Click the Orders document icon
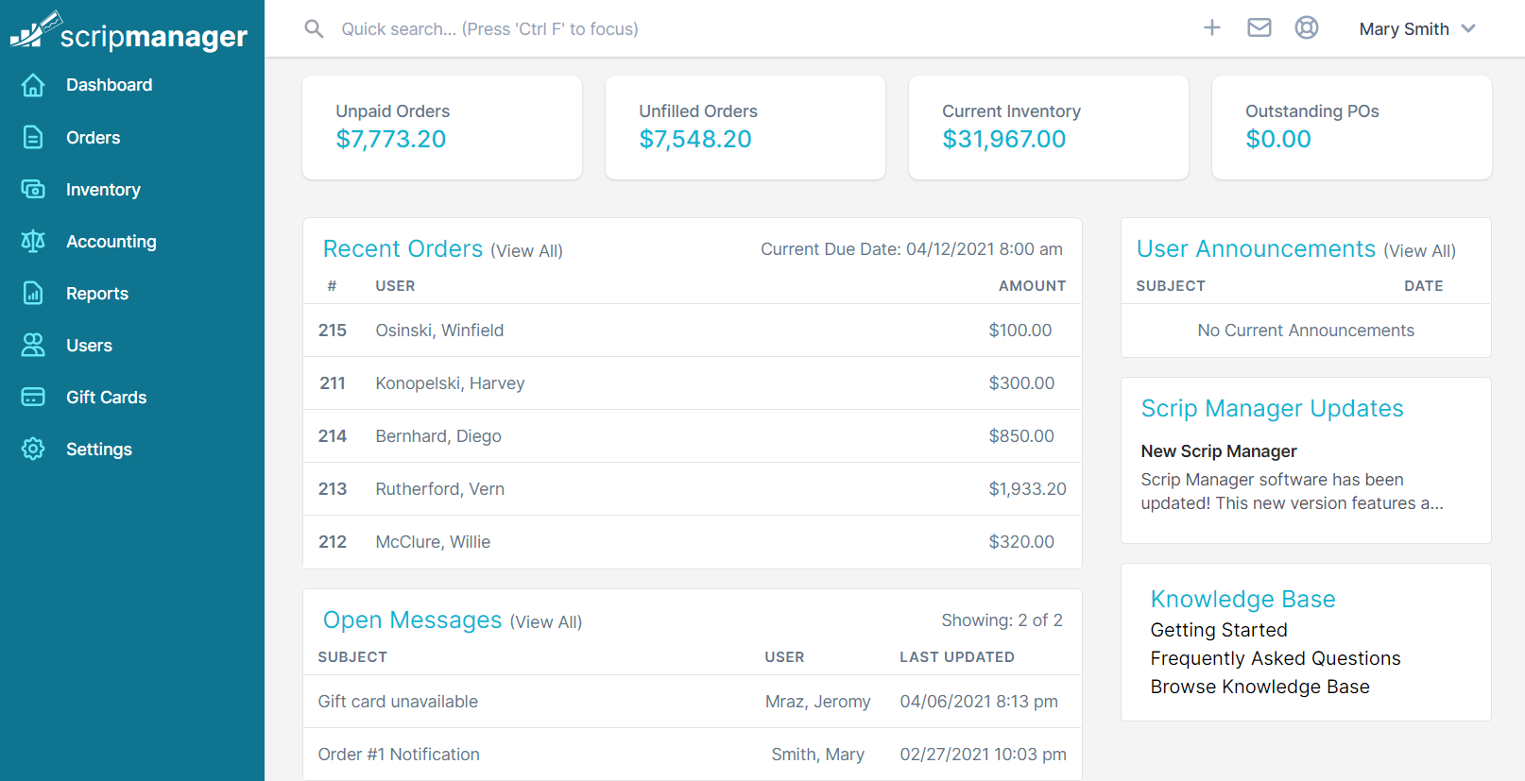 tap(33, 138)
